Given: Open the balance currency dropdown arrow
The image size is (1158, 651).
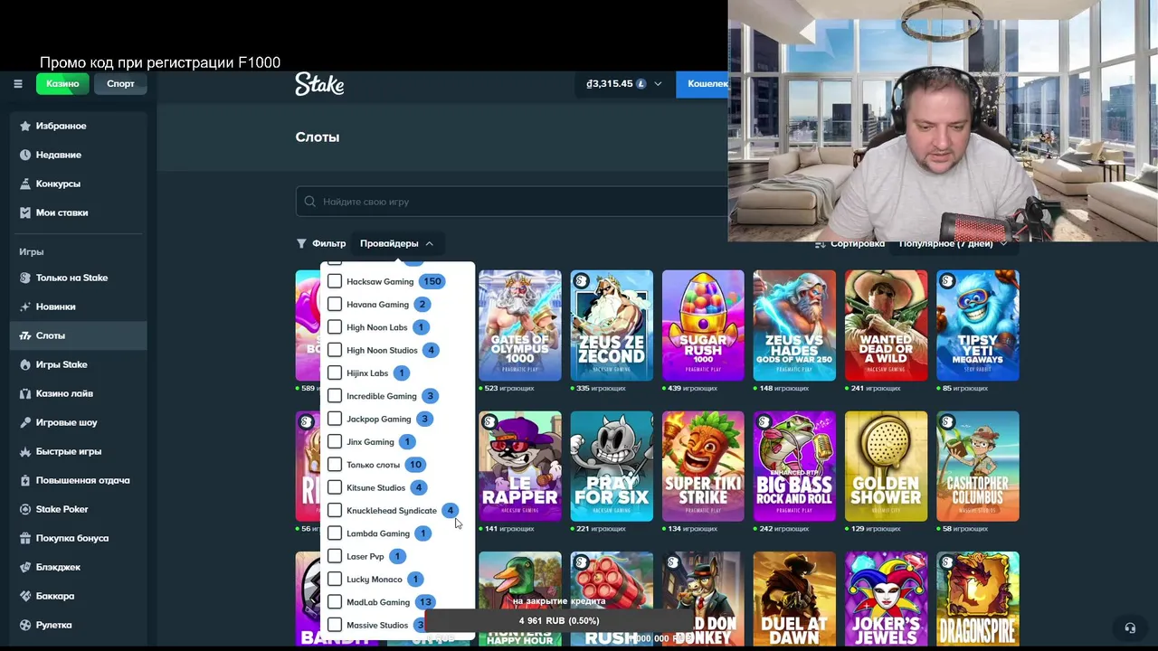Looking at the screenshot, I should [x=658, y=84].
